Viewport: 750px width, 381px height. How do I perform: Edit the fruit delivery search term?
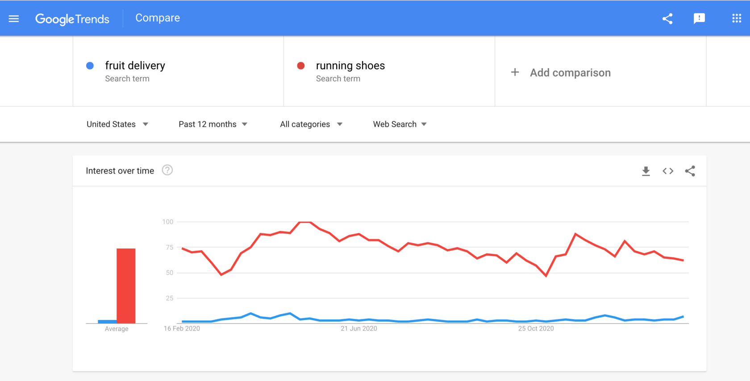tap(135, 66)
